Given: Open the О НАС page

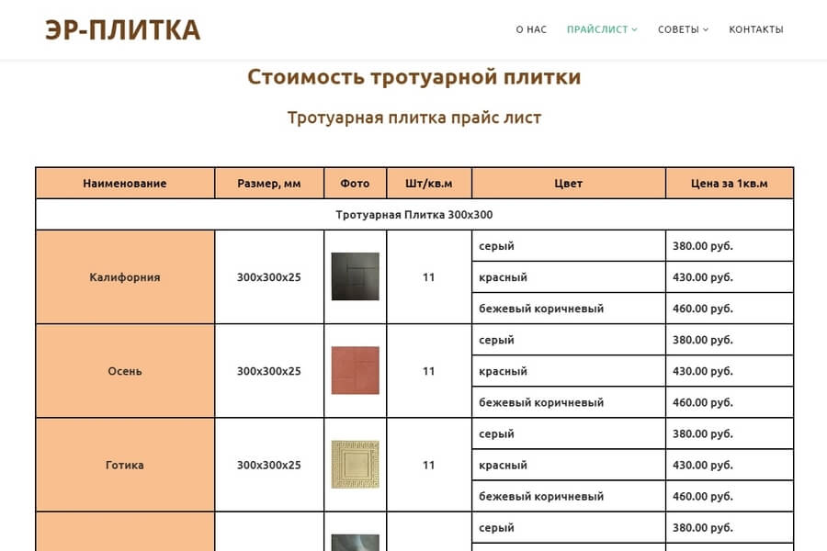Looking at the screenshot, I should click(531, 29).
